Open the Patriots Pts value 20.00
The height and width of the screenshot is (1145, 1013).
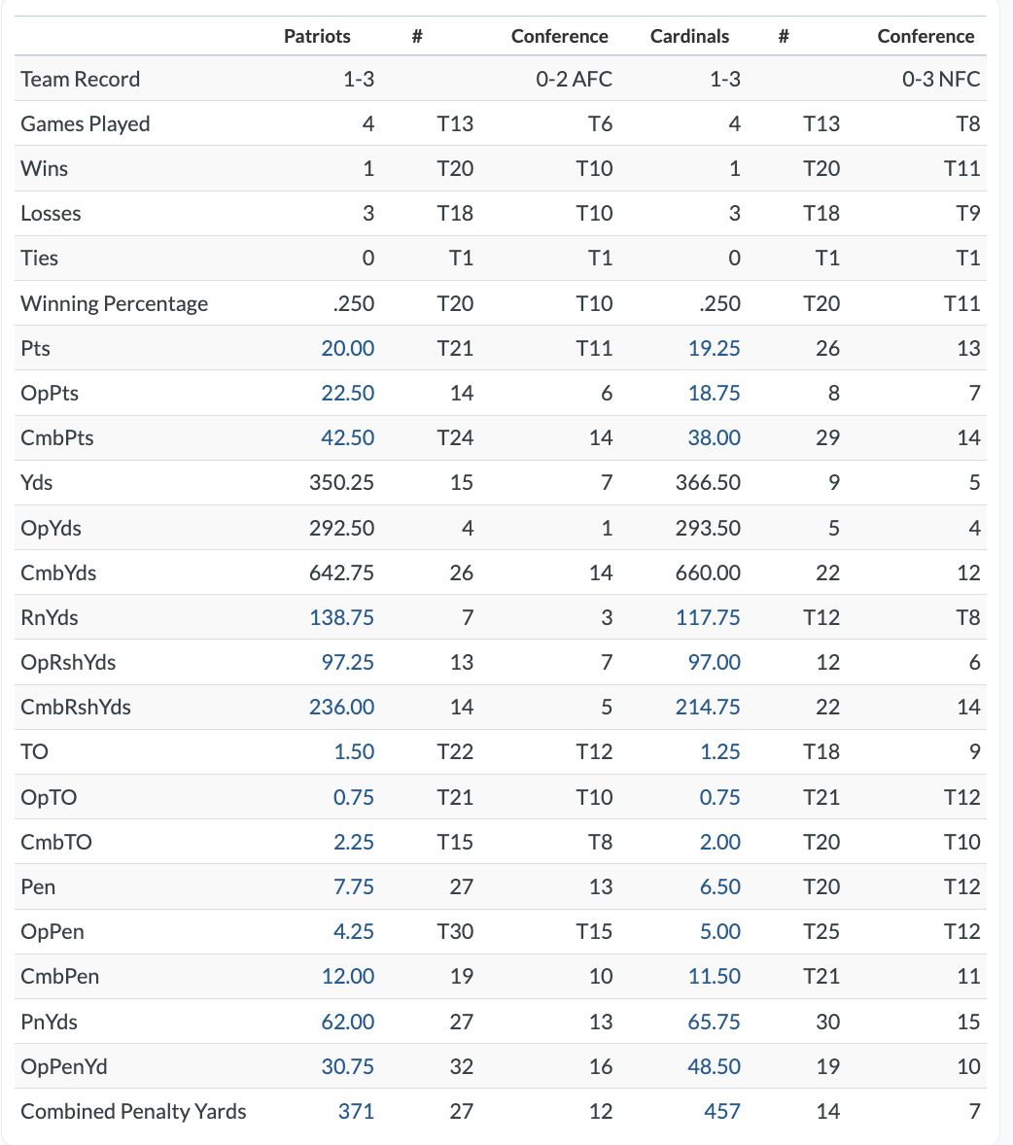(x=347, y=348)
